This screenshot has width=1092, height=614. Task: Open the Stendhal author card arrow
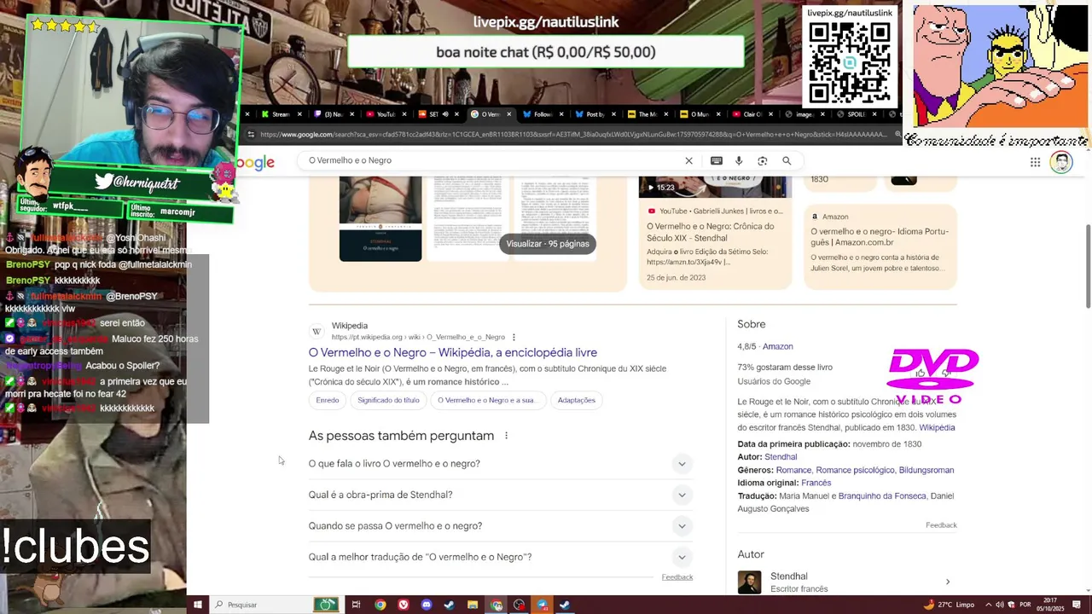tap(947, 582)
